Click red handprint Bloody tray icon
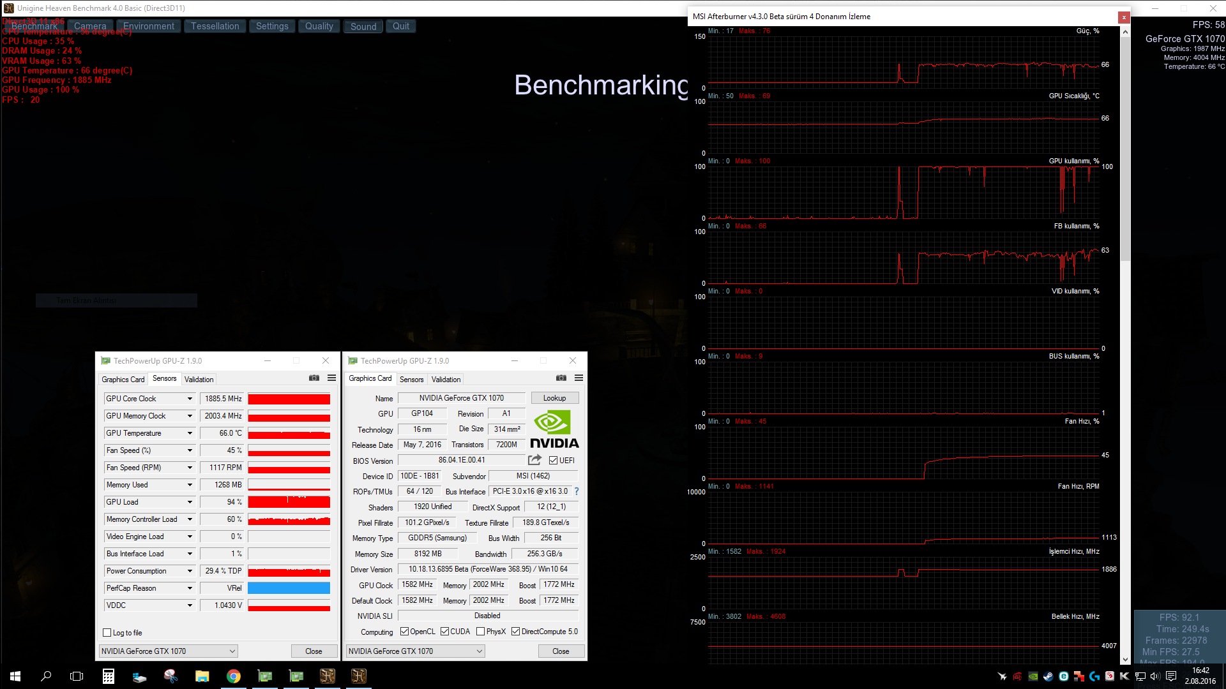 click(x=1110, y=676)
